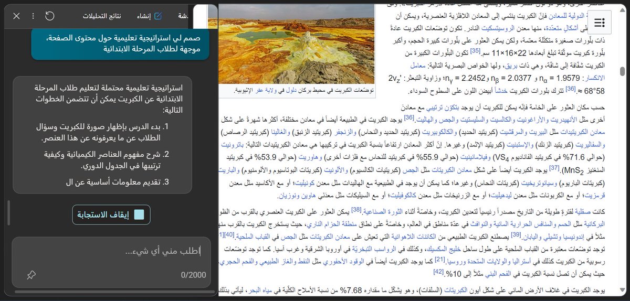Open reference link [37]

coord(555,168)
